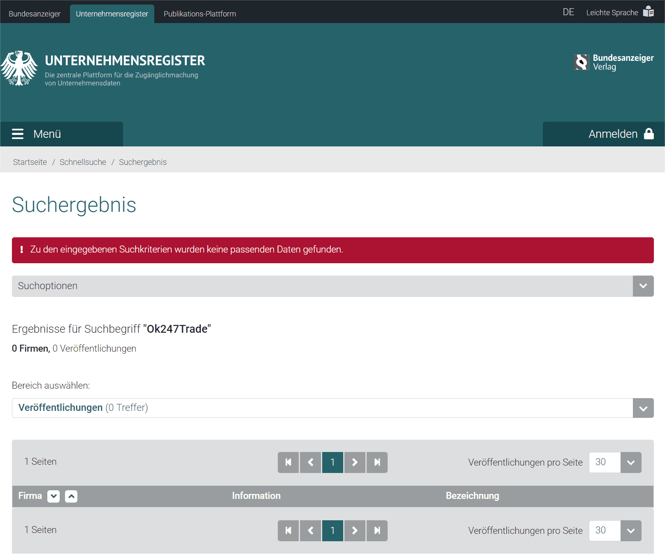Viewport: 665px width, 554px height.
Task: Open the hamburger Menü icon
Action: click(x=18, y=134)
